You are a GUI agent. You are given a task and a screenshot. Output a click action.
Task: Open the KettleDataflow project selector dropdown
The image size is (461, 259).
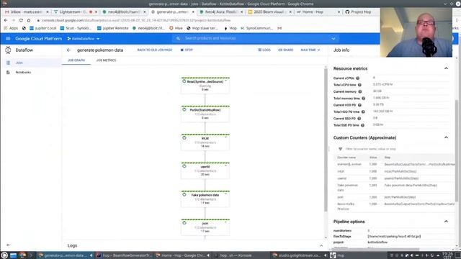(x=84, y=39)
